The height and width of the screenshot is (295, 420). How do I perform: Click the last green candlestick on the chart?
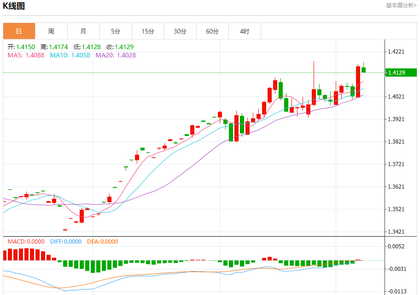point(363,70)
